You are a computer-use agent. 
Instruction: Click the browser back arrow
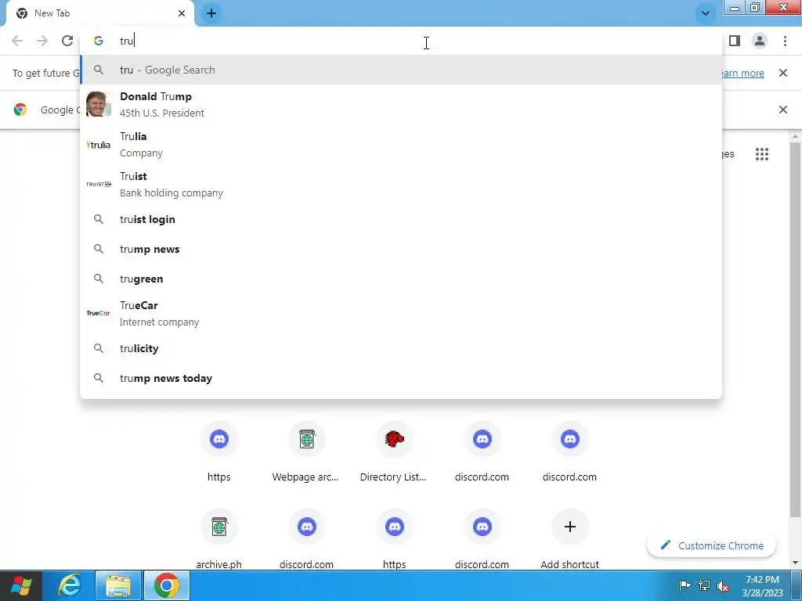17,41
